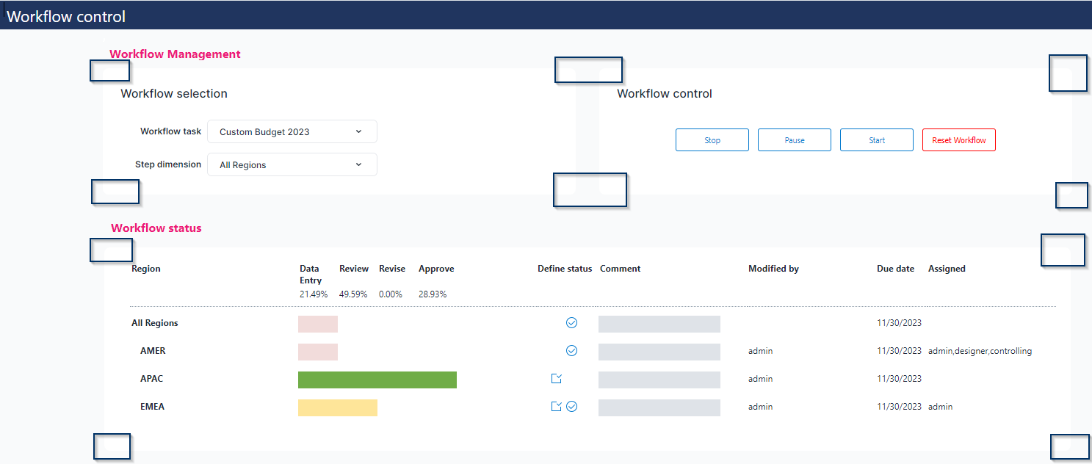Click the circle checkmark icon in EMEA row
Screen dimensions: 1092x464
(x=571, y=407)
